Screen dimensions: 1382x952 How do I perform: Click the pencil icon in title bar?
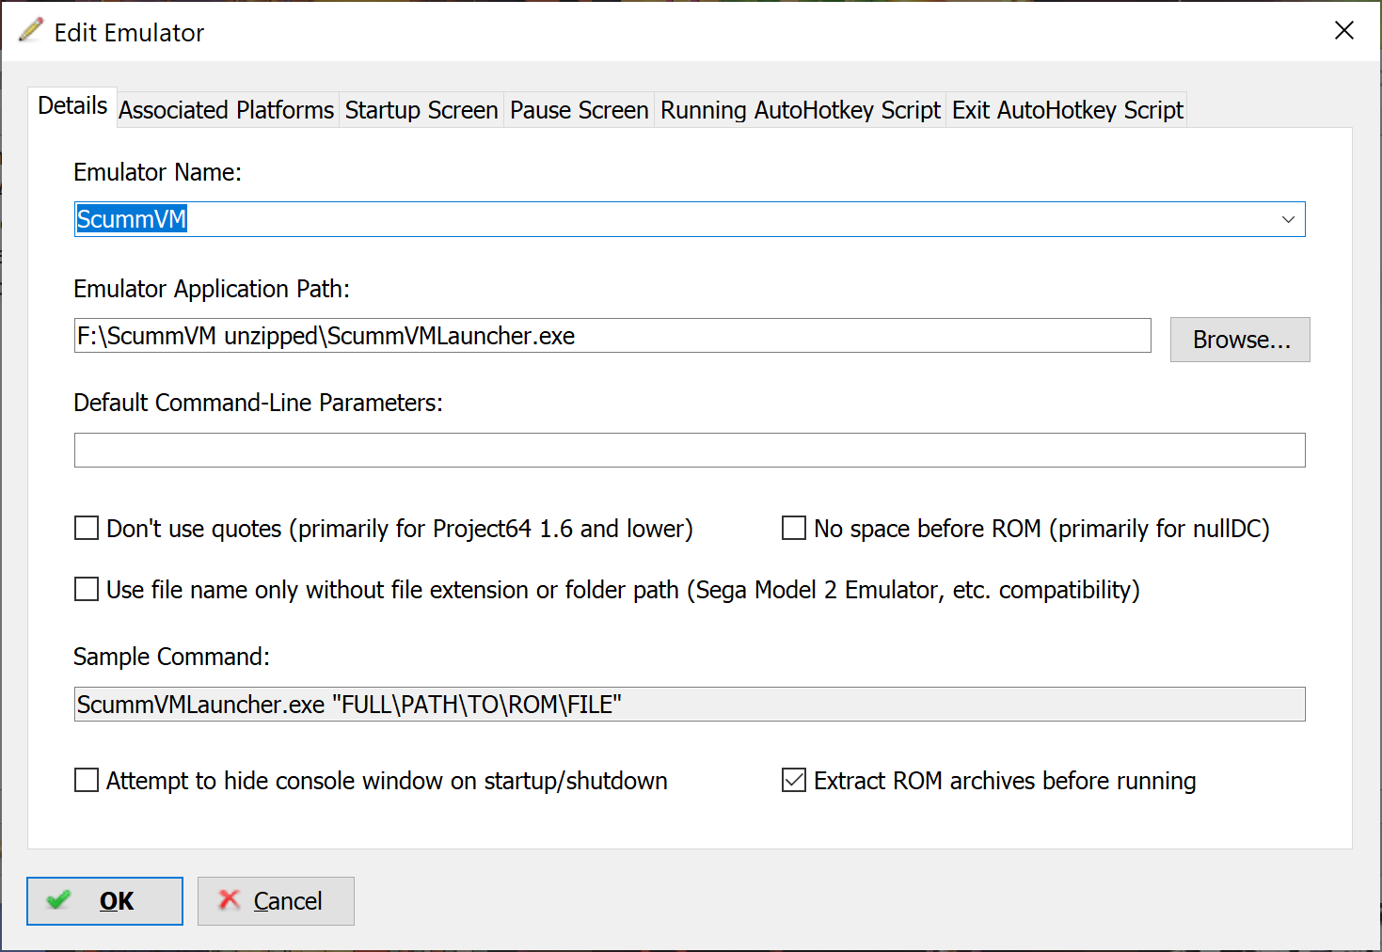(31, 30)
